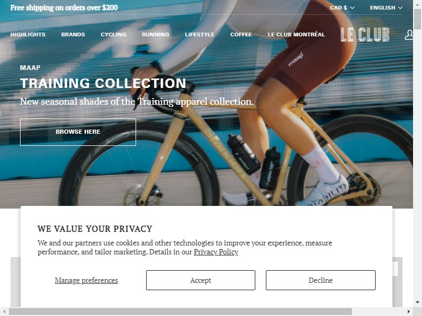Expand the CAD $ currency dropdown
The width and height of the screenshot is (422, 316).
pos(342,7)
